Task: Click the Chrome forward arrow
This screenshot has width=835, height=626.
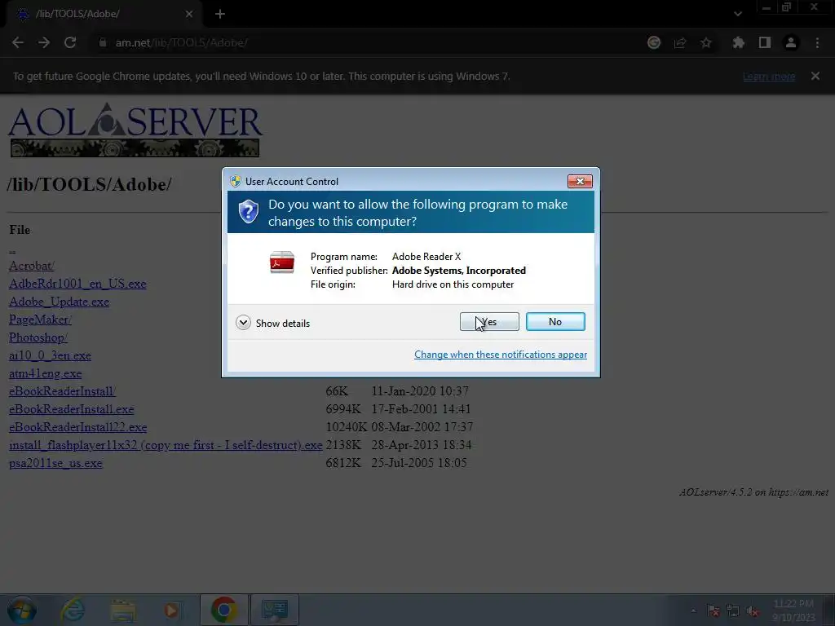Action: coord(44,42)
